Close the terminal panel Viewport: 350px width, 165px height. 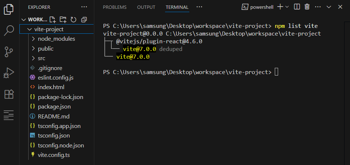(x=340, y=7)
